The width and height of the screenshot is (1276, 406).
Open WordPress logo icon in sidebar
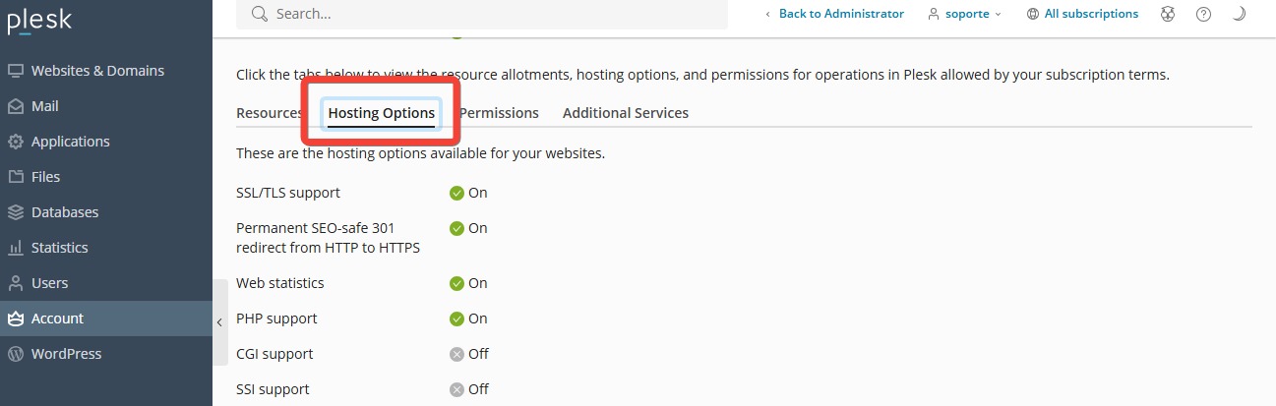click(x=15, y=354)
